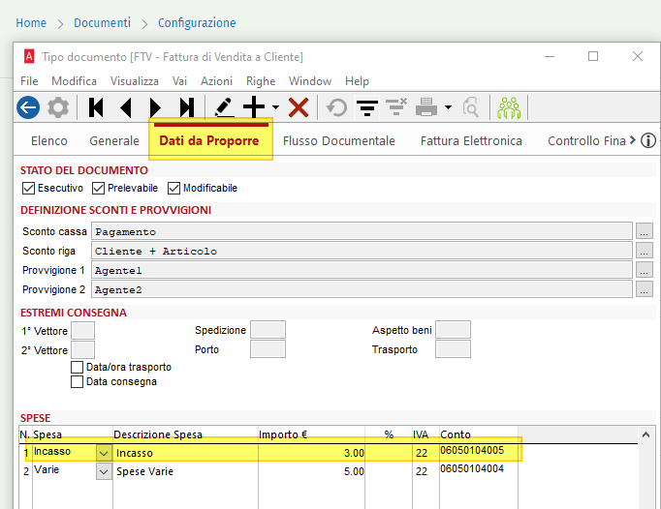Screen dimensions: 661x509
Task: Click the green people group icon
Action: (509, 107)
